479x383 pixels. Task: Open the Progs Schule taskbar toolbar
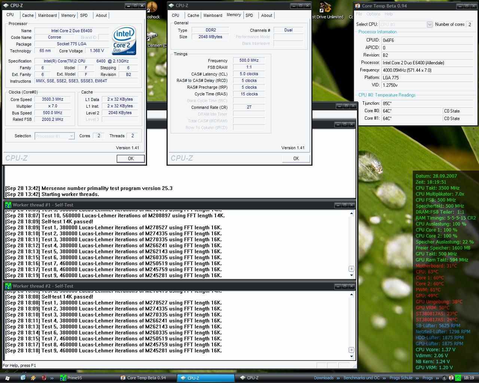tap(401, 378)
